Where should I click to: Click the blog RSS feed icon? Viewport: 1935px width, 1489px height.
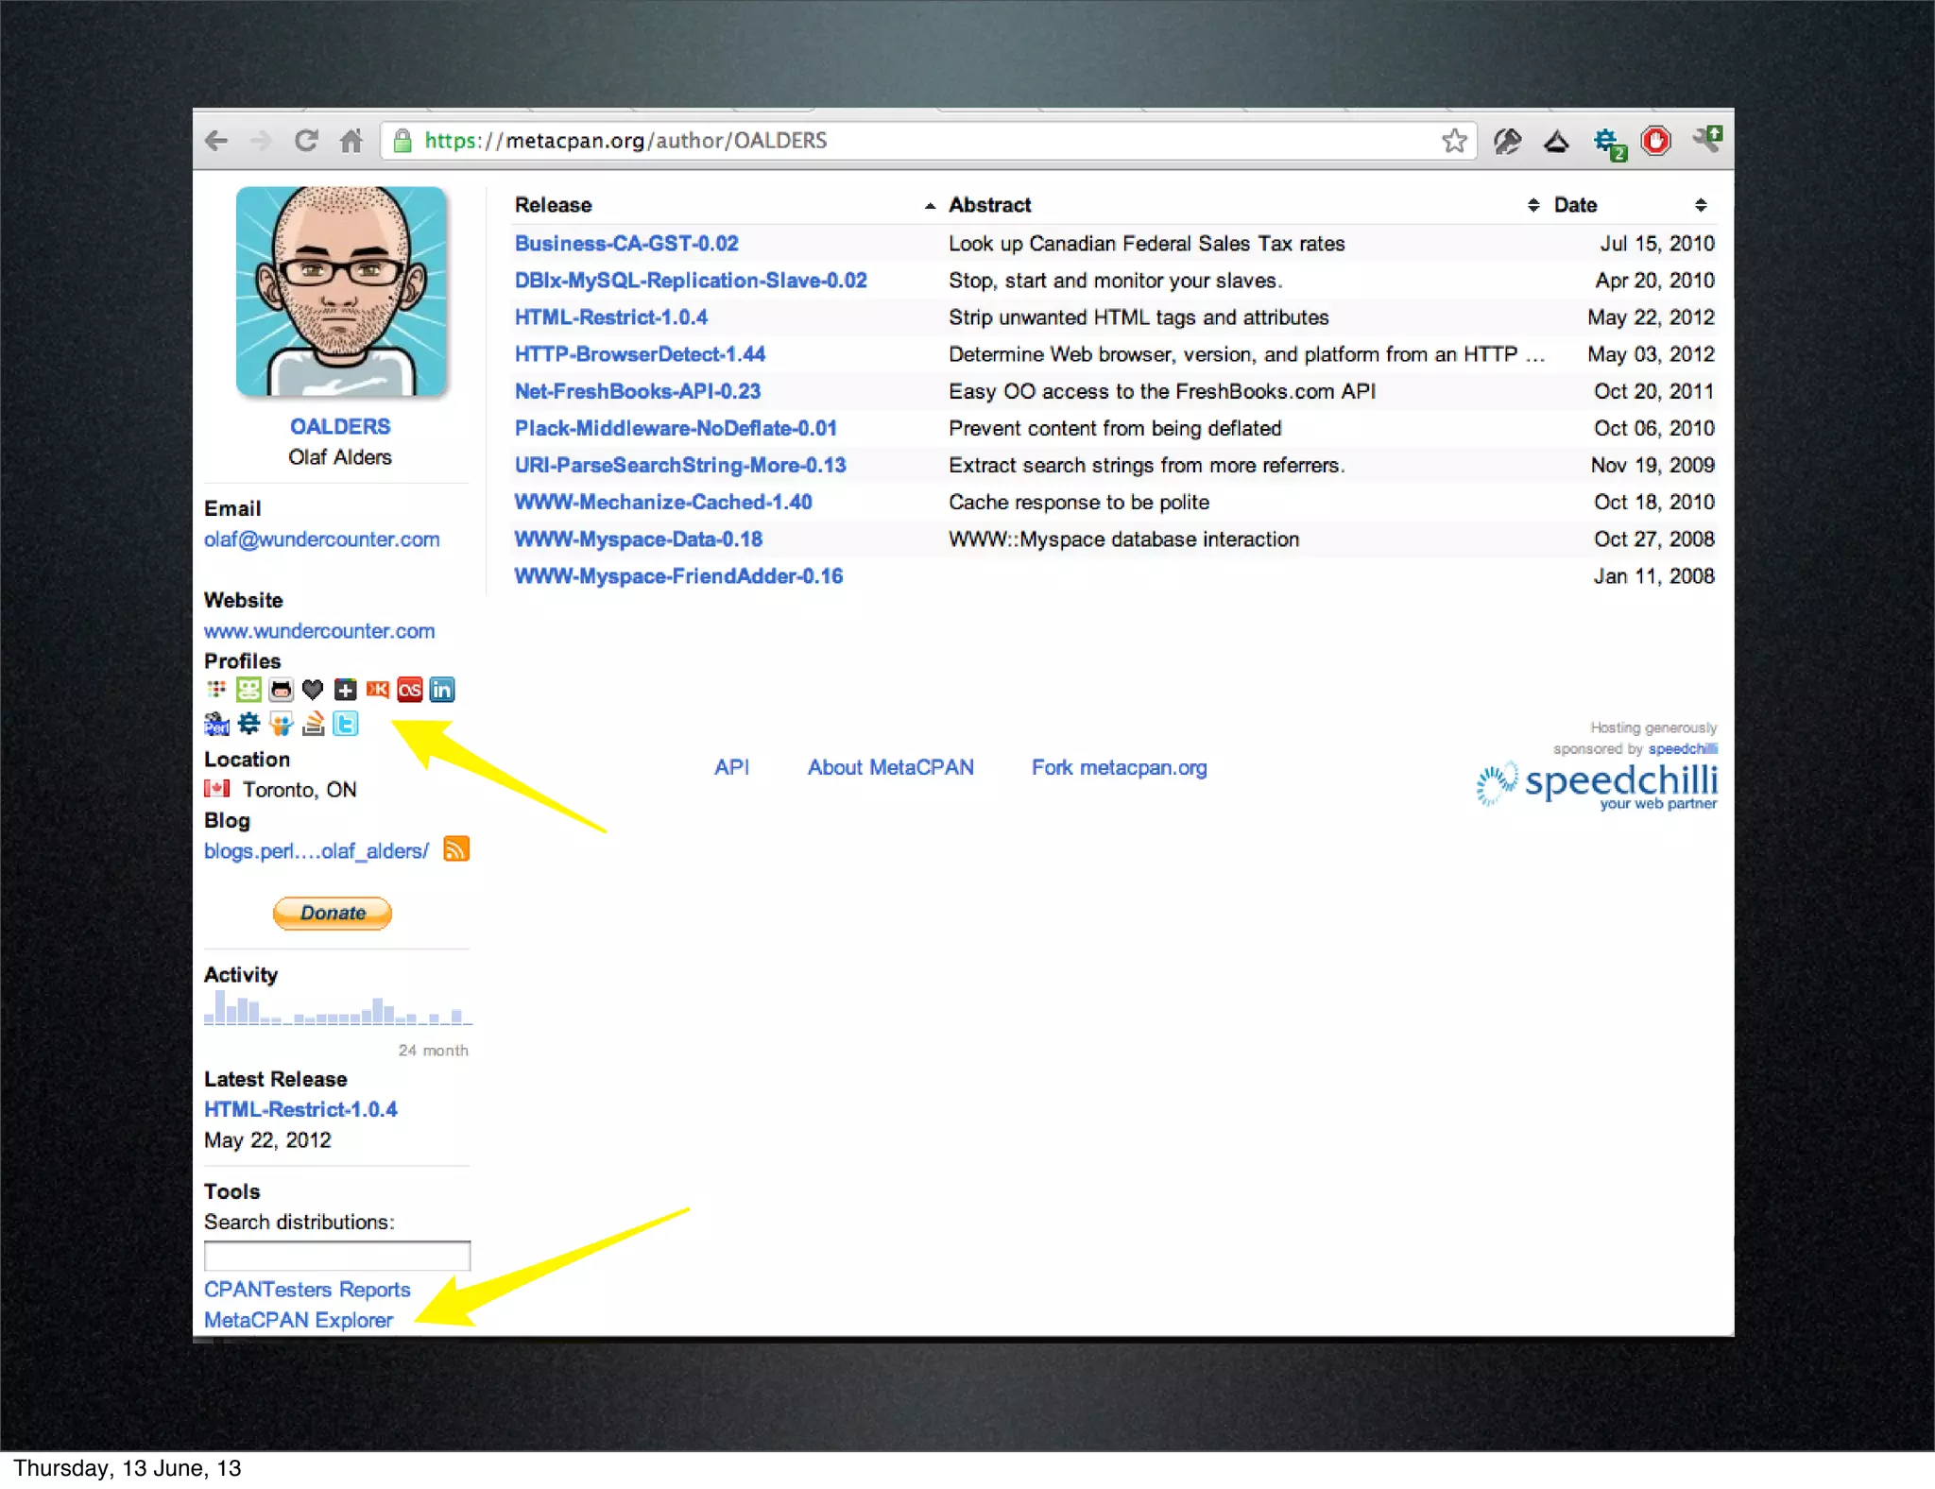[x=456, y=849]
